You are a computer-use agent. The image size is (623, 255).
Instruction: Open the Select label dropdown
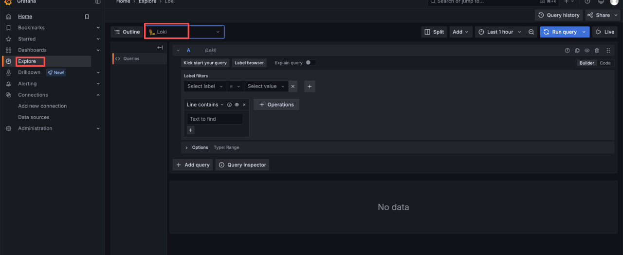pos(205,86)
